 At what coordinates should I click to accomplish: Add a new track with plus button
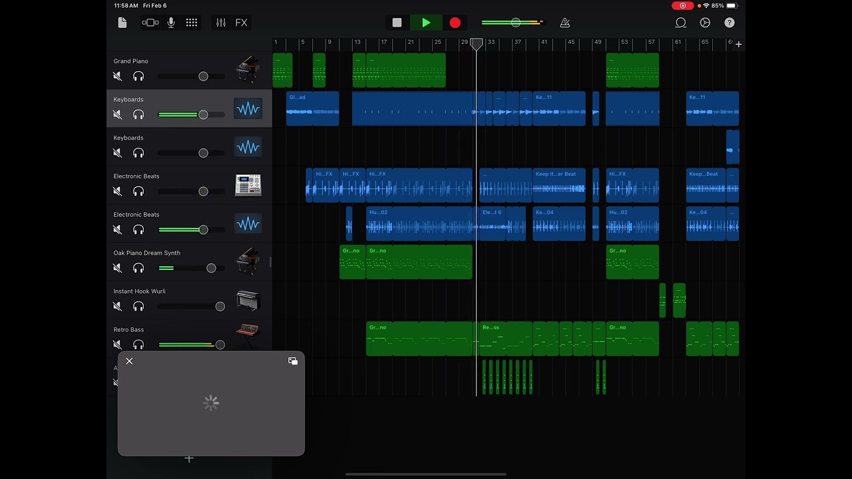tap(189, 458)
